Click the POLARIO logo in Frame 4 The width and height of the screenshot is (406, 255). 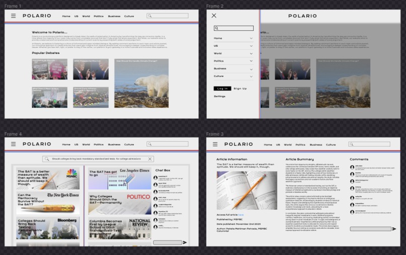pyautogui.click(x=37, y=144)
